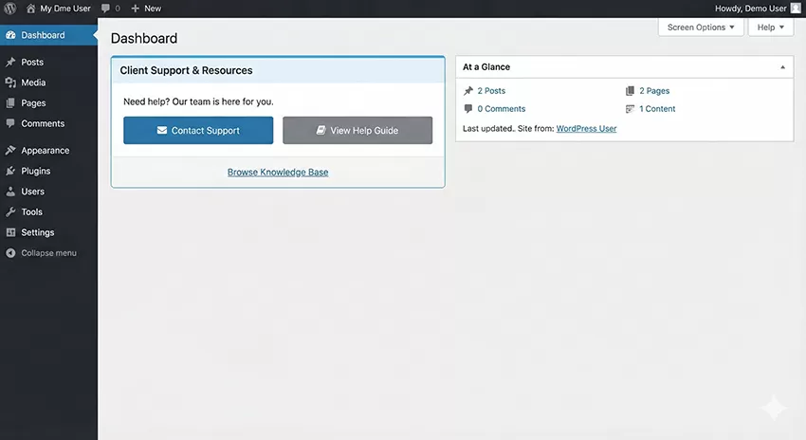Open the Plugins menu label

click(x=35, y=171)
